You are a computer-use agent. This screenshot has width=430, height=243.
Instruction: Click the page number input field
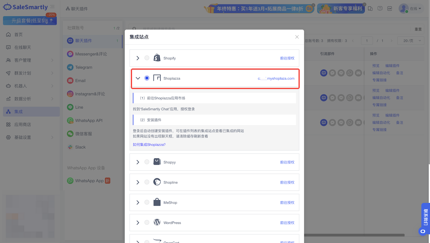coord(367,41)
